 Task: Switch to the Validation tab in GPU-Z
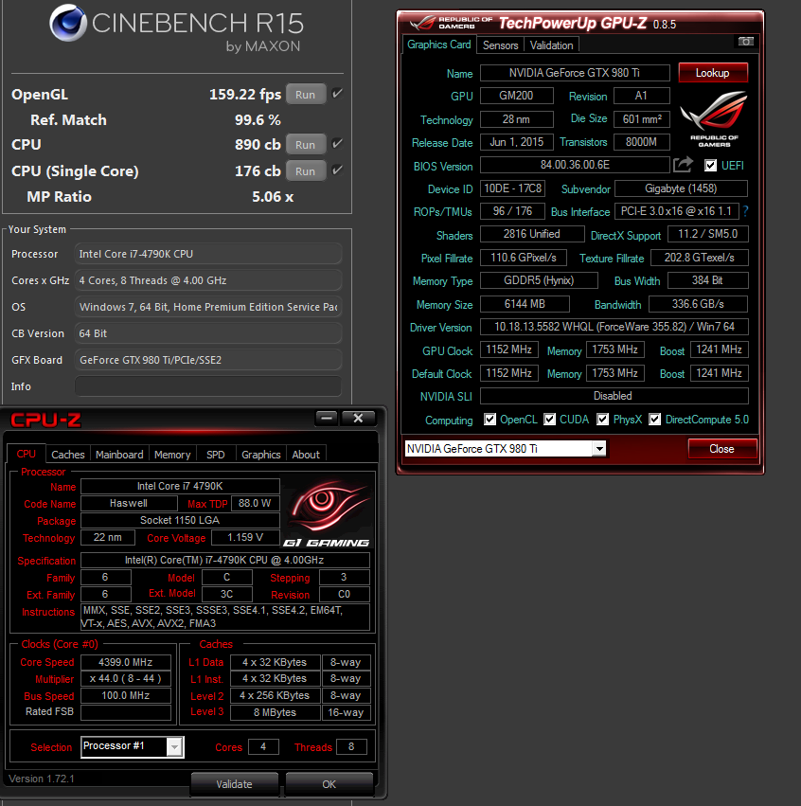[551, 45]
